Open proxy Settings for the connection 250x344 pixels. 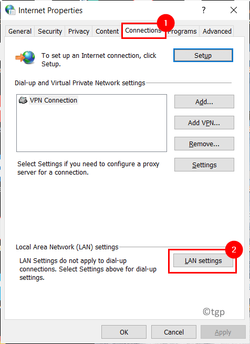tap(204, 165)
